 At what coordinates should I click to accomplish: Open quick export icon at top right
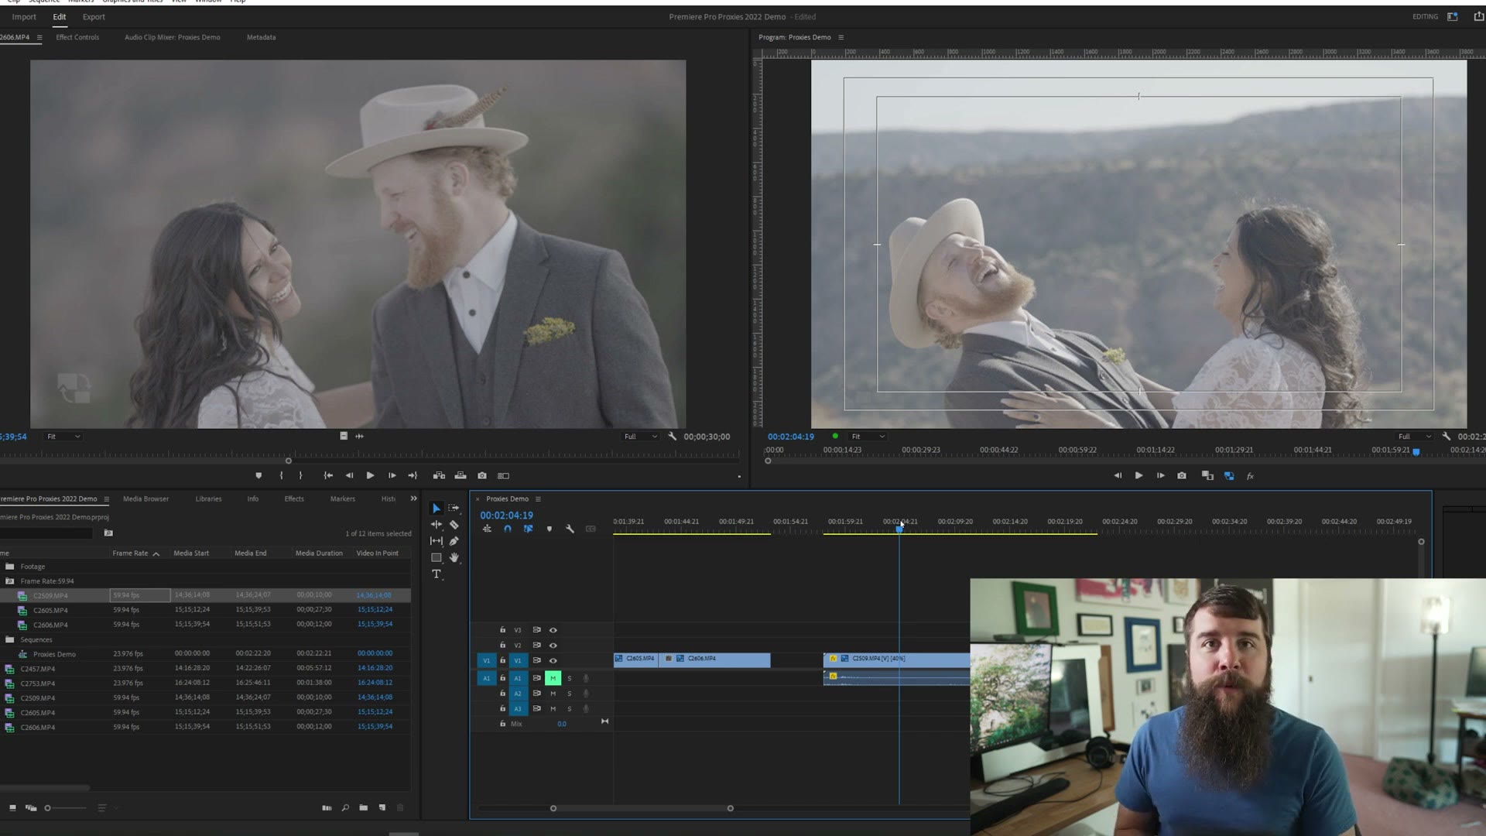click(1479, 16)
